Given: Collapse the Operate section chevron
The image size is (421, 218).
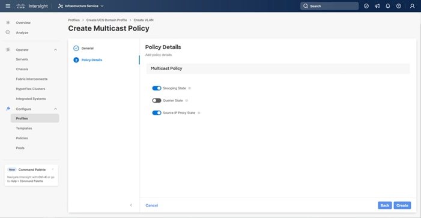Looking at the screenshot, I should click(x=56, y=50).
